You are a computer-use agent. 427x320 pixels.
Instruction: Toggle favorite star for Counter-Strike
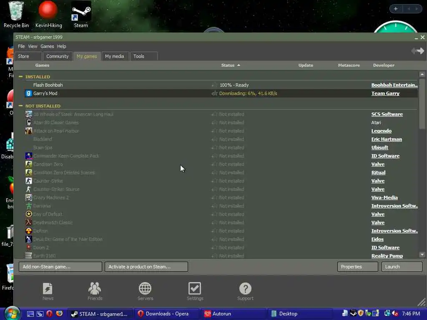215,181
